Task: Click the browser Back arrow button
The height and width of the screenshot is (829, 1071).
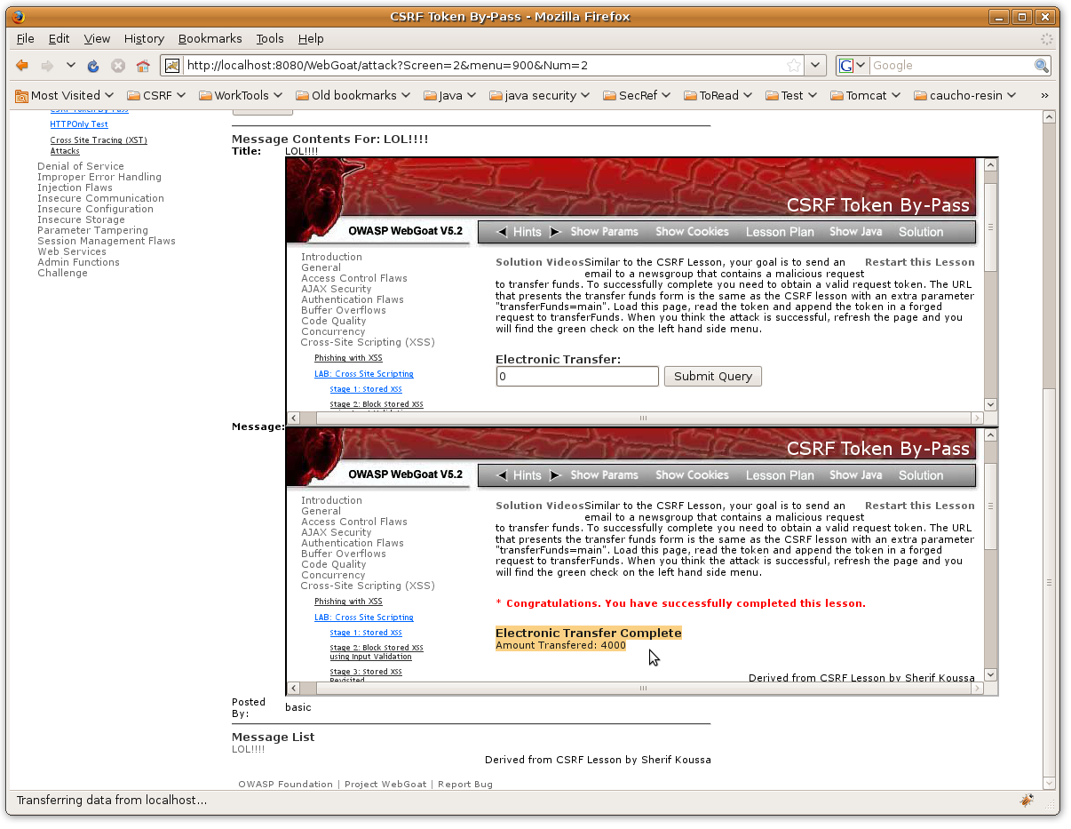Action: pyautogui.click(x=22, y=66)
